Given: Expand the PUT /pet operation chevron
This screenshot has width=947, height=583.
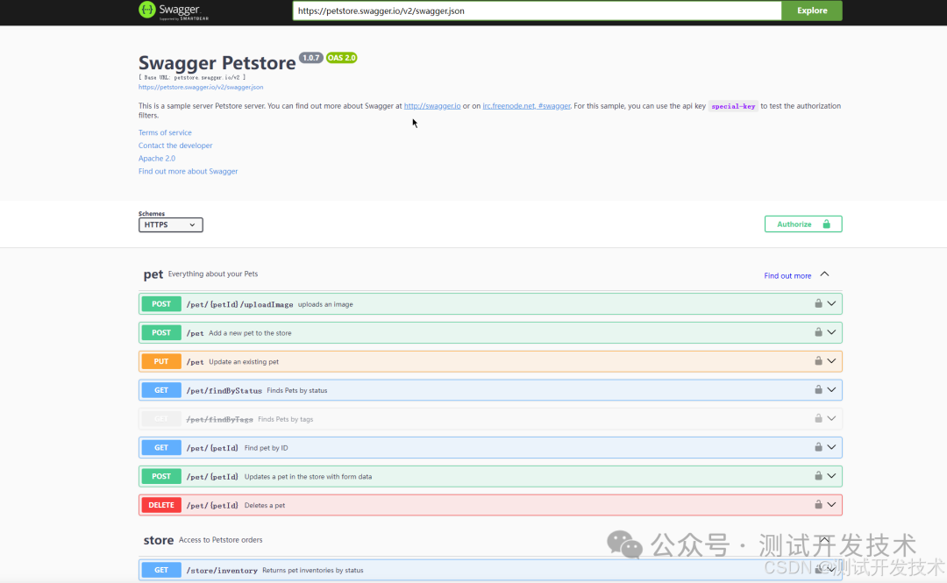Looking at the screenshot, I should pos(831,361).
